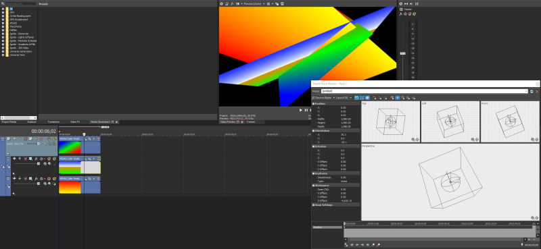Open the Preview (Auto) quality dropdown
Image resolution: width=541 pixels, height=249 pixels.
[x=255, y=3]
